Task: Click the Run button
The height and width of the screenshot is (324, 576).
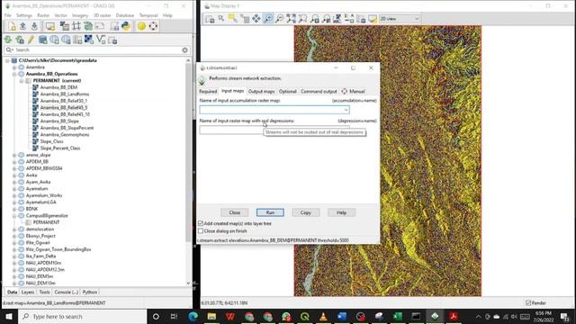Action: (x=270, y=212)
